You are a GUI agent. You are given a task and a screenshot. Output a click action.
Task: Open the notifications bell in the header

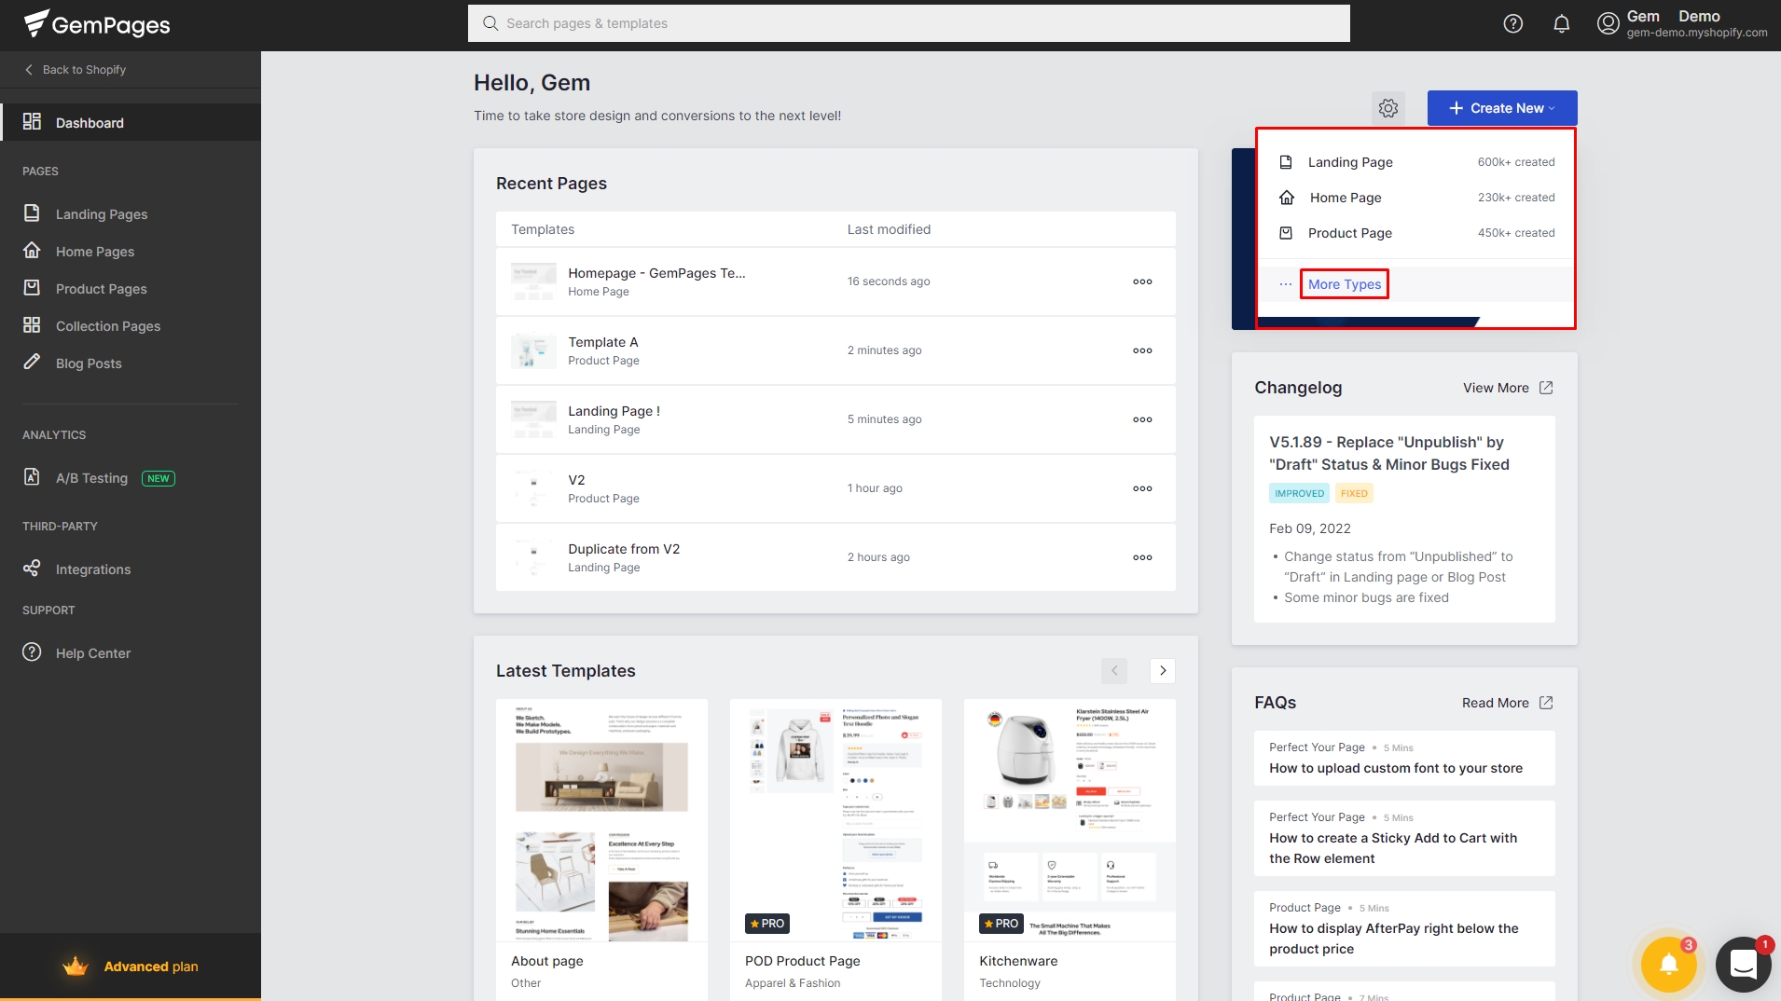1562,24
